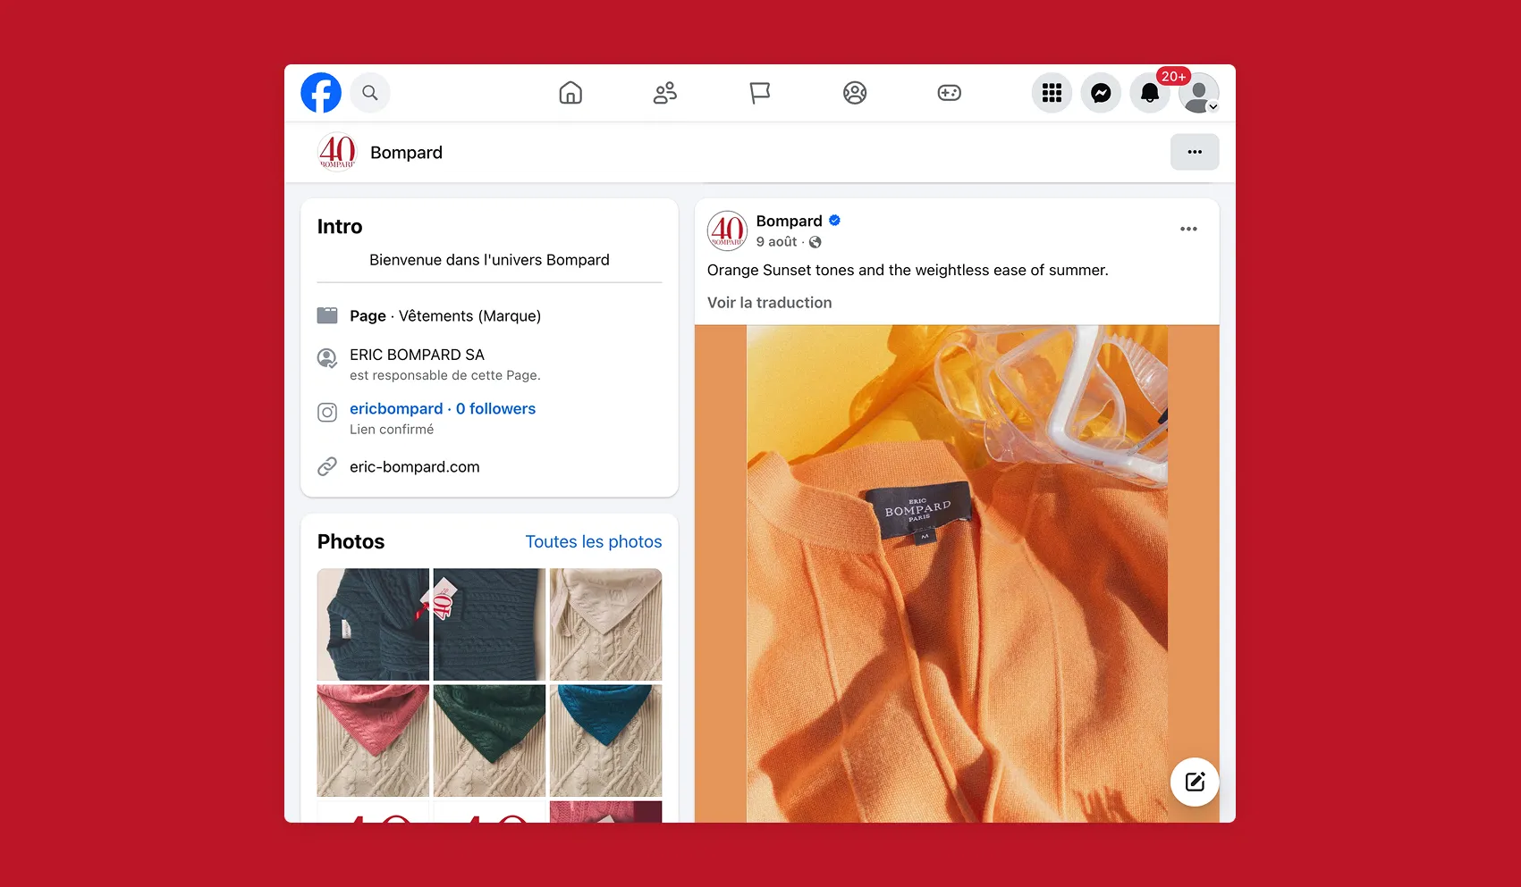
Task: Select the Home feed icon
Action: click(570, 92)
